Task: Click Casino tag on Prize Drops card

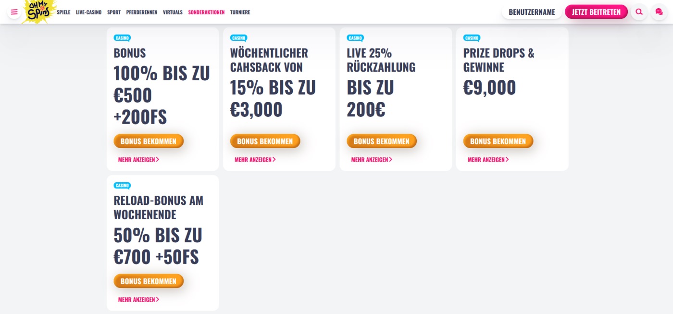Action: [472, 38]
